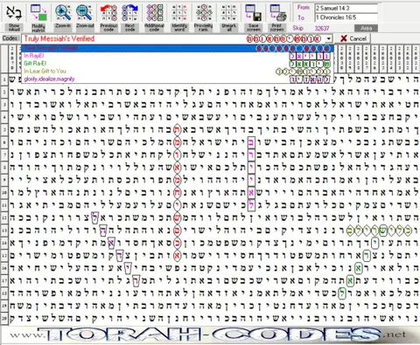Go to the Previous code

108,17
